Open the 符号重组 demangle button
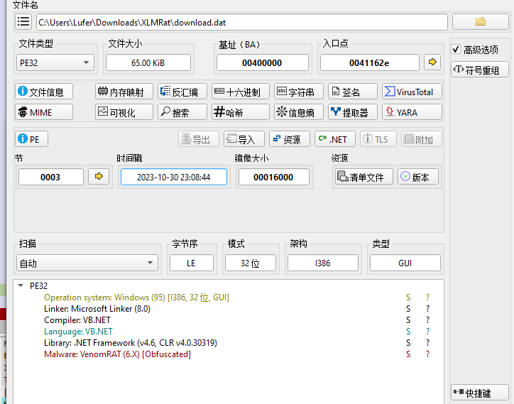The height and width of the screenshot is (404, 514). pos(480,70)
